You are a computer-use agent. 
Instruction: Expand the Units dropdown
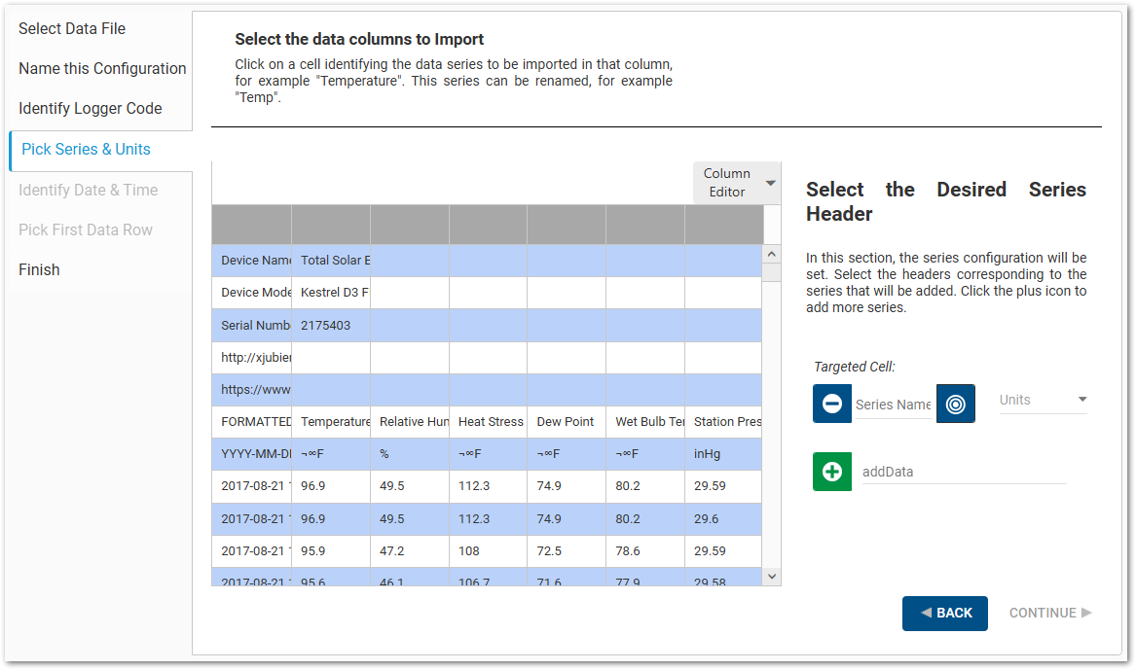point(1043,400)
